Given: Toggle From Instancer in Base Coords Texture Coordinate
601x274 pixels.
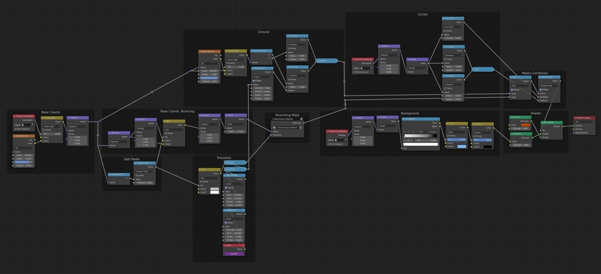Looking at the screenshot, I should tap(16, 129).
